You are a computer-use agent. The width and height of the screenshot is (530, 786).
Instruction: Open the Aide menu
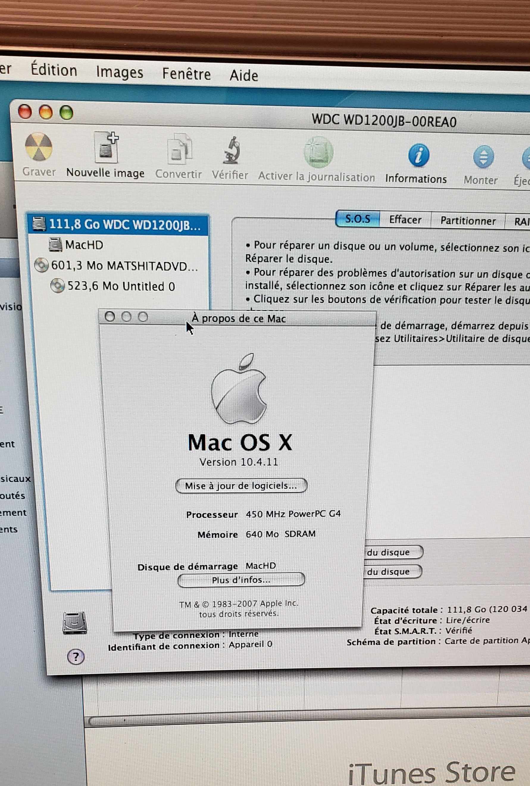(x=244, y=75)
